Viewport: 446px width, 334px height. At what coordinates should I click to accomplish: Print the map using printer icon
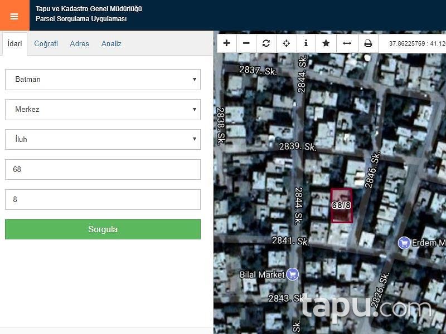point(368,43)
